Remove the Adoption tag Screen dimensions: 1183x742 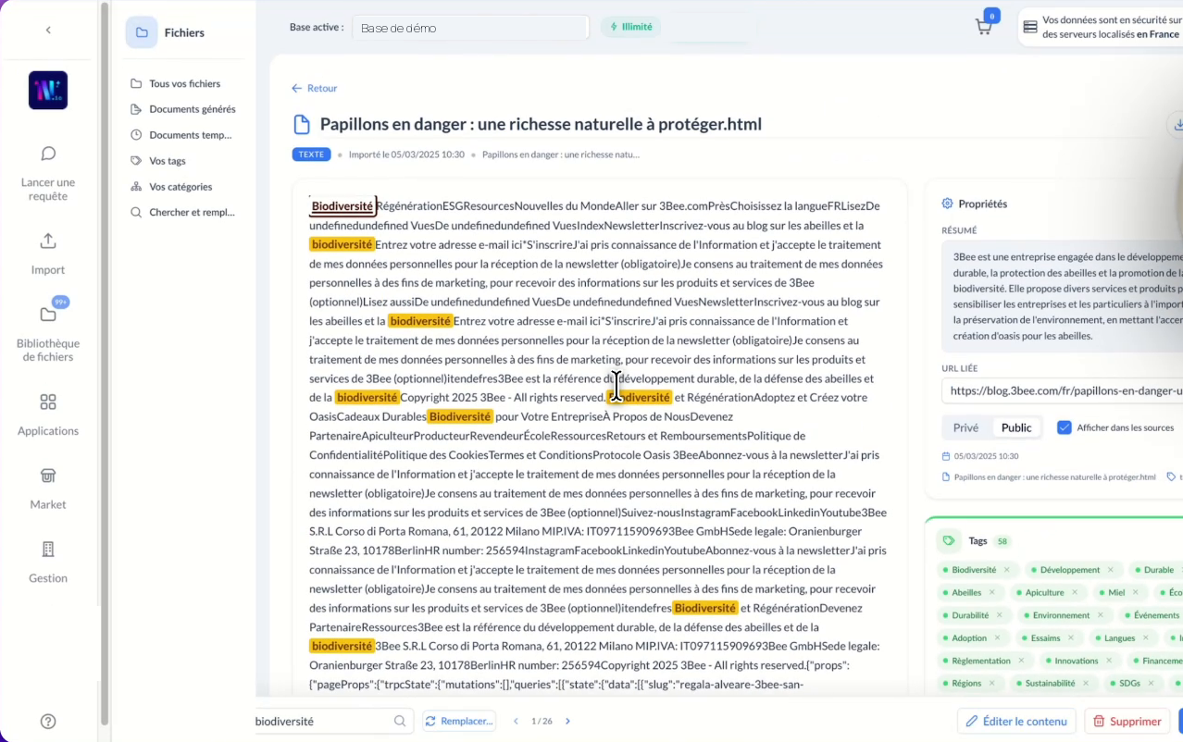(998, 638)
